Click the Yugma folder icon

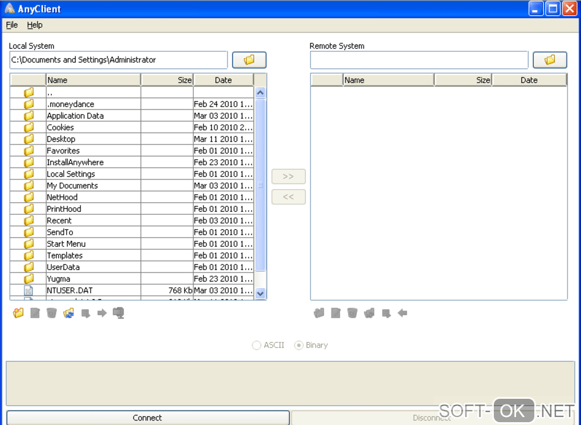[28, 279]
